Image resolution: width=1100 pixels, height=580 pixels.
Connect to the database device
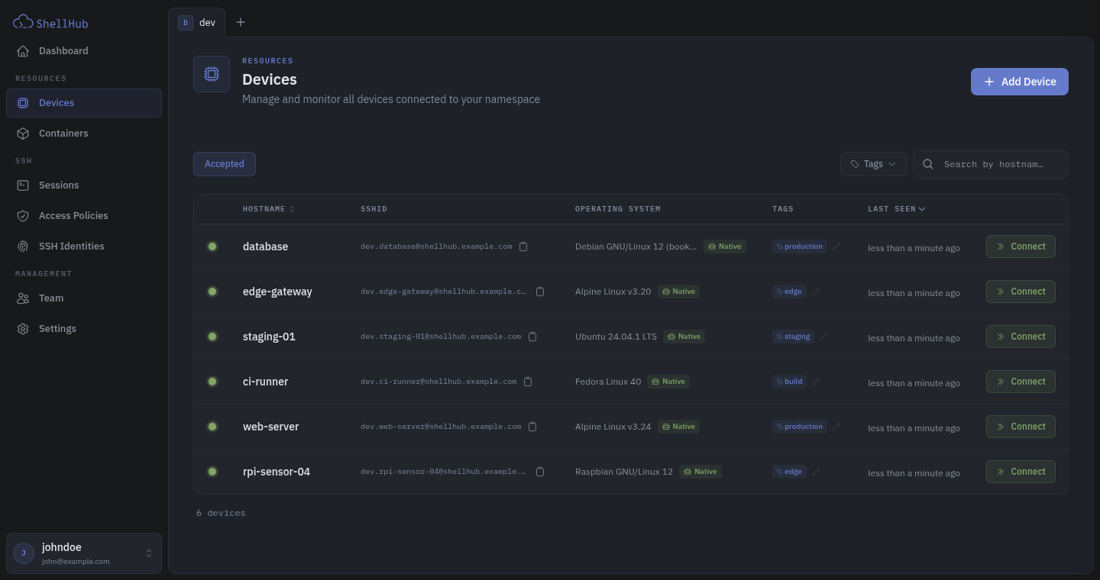(1021, 246)
